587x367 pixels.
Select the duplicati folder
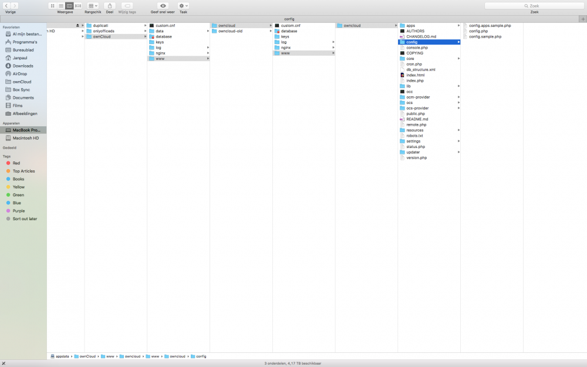pos(116,25)
